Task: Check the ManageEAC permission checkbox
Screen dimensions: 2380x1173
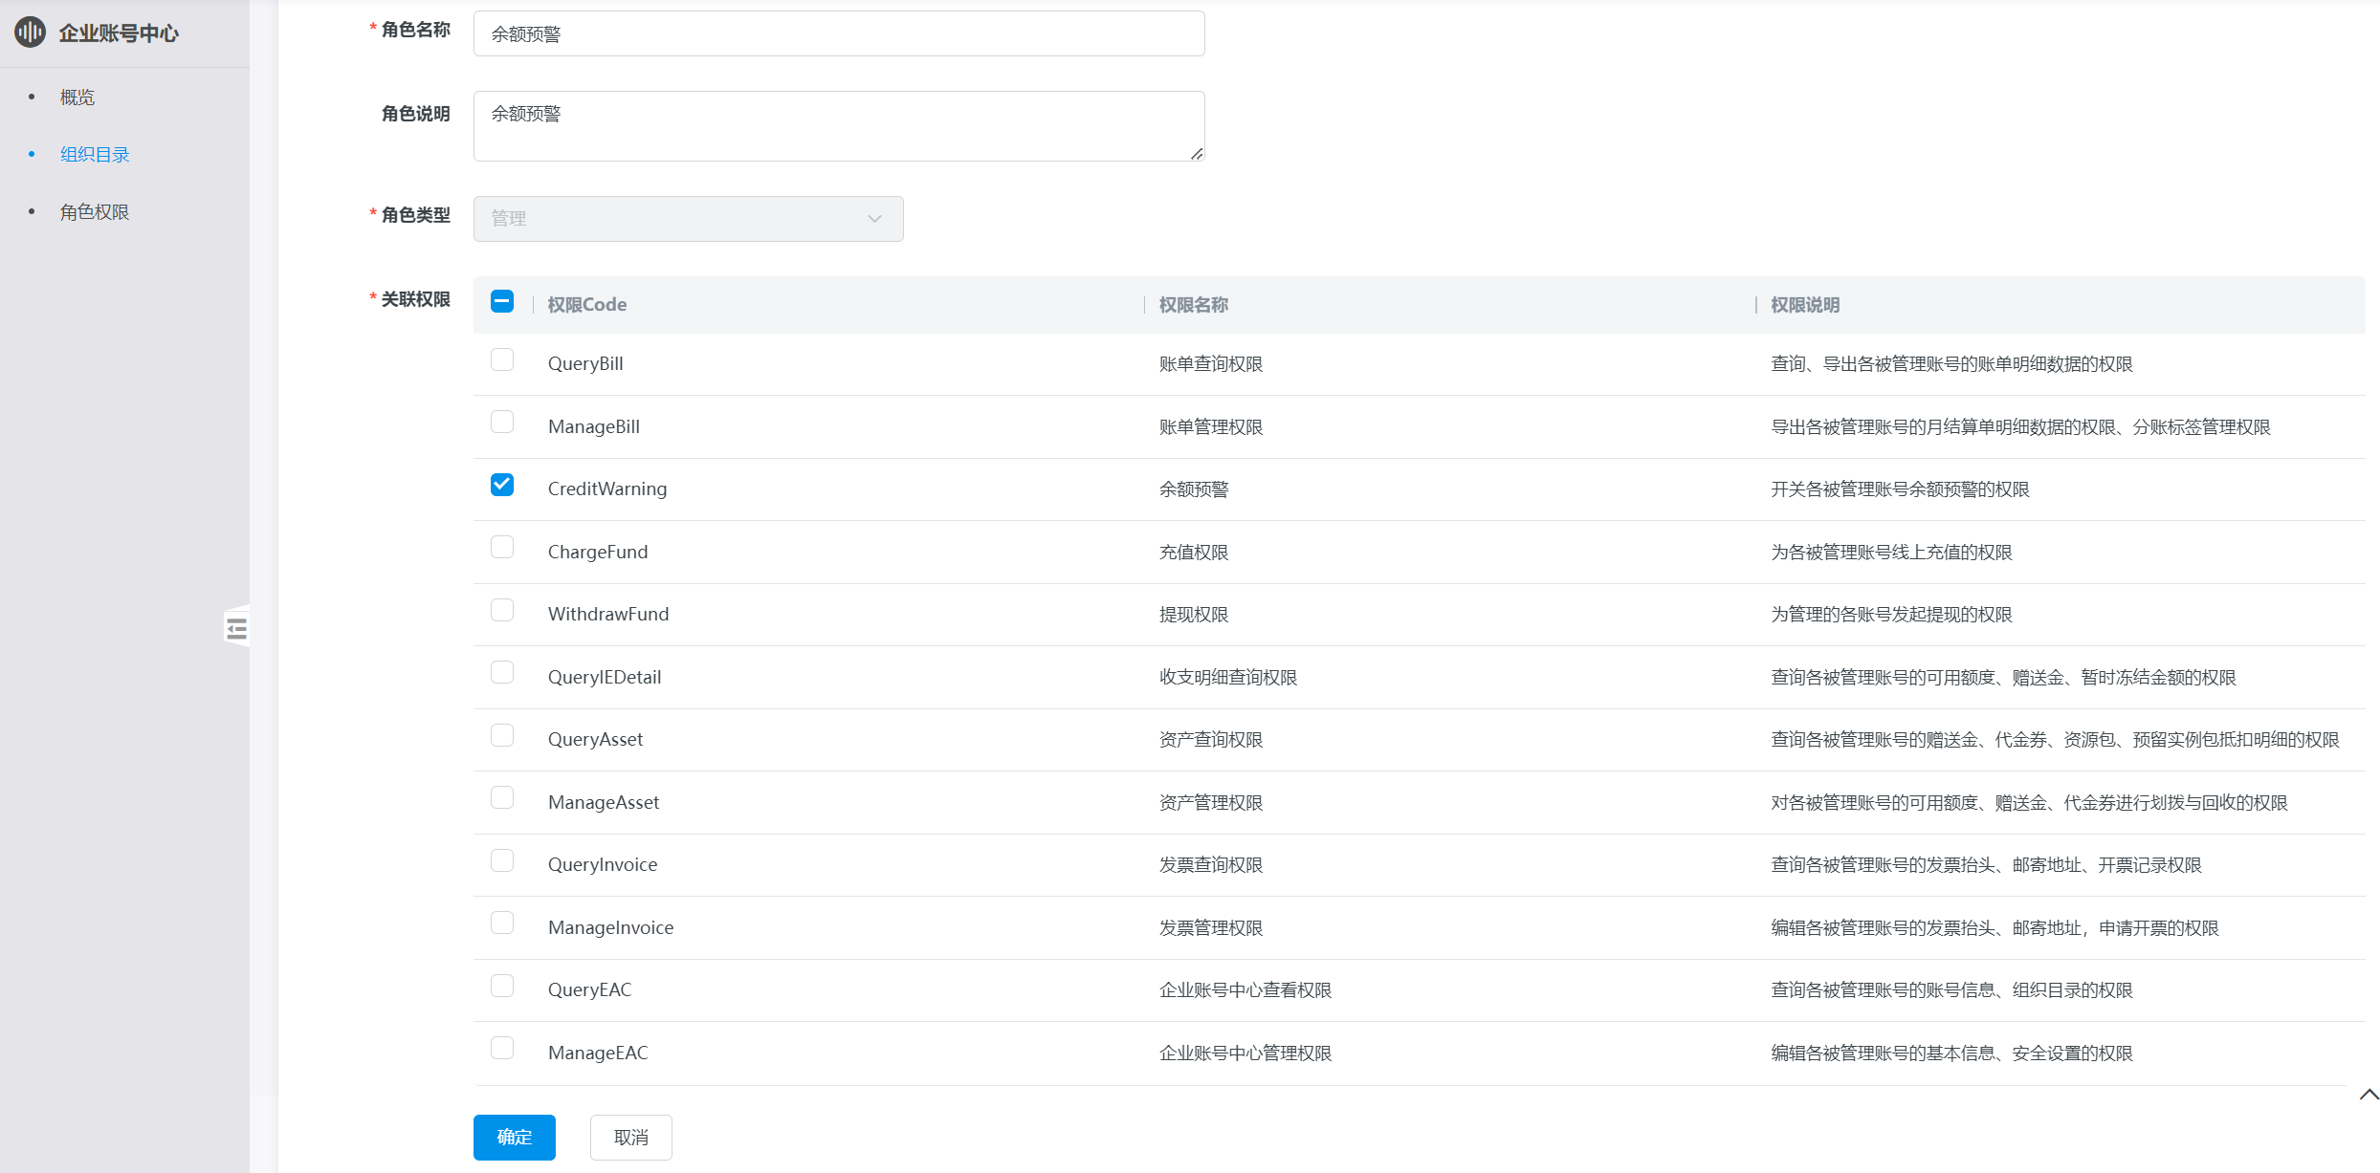Action: point(502,1049)
